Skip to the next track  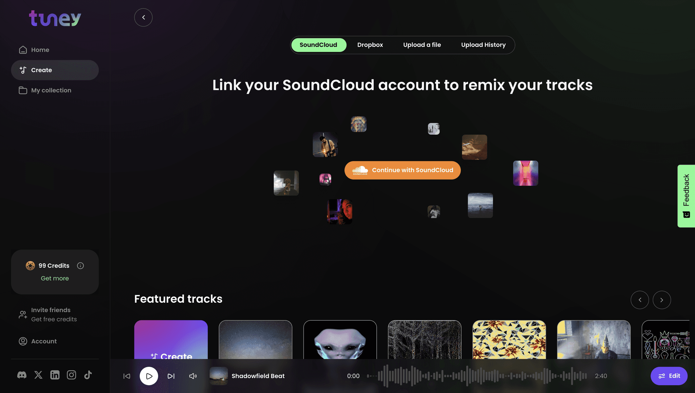pyautogui.click(x=171, y=376)
